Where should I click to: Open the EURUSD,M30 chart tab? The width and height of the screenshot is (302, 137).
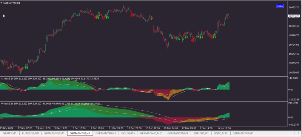(30, 133)
